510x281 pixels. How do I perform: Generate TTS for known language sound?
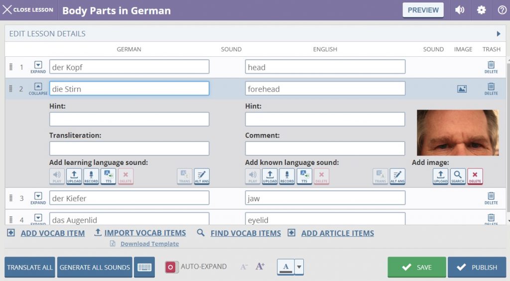[x=304, y=176]
